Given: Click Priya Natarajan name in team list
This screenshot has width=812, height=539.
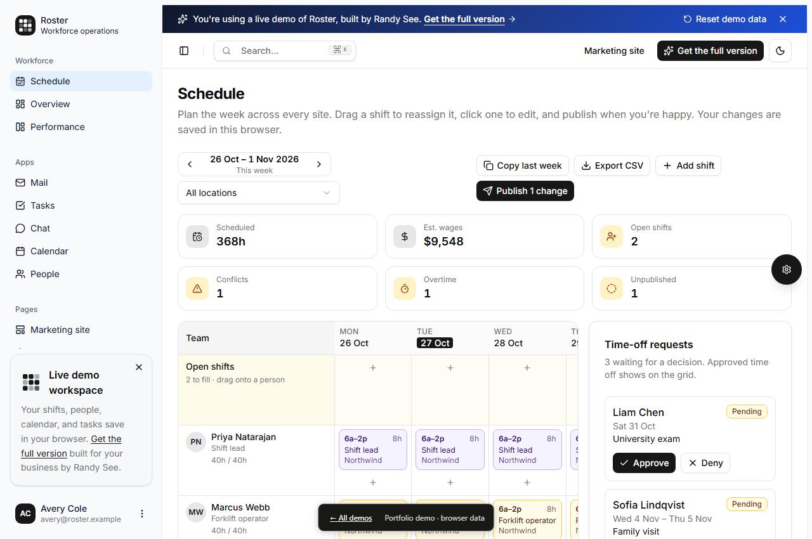Looking at the screenshot, I should point(244,437).
